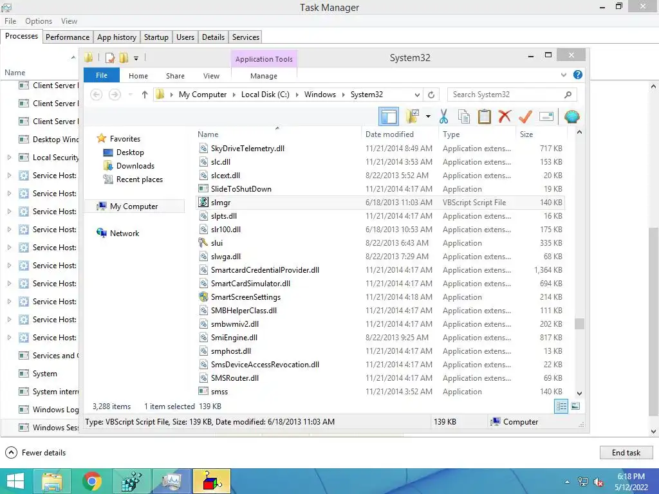Open File Explorer from the taskbar
This screenshot has height=494, width=659.
point(52,481)
